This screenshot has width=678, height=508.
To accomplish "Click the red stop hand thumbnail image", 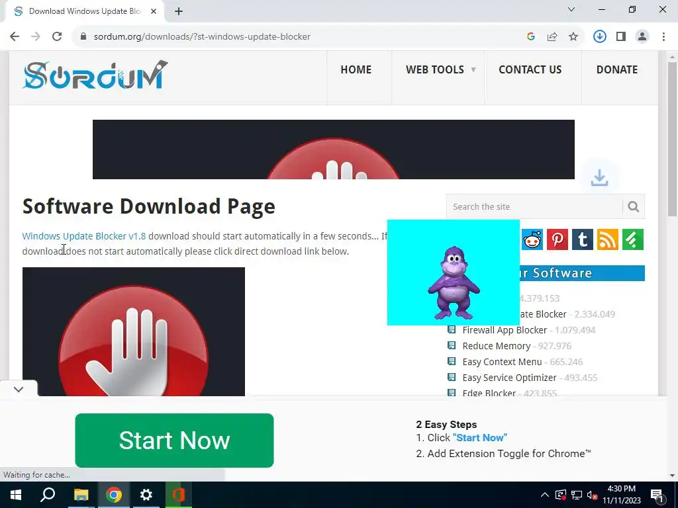I will tap(134, 331).
